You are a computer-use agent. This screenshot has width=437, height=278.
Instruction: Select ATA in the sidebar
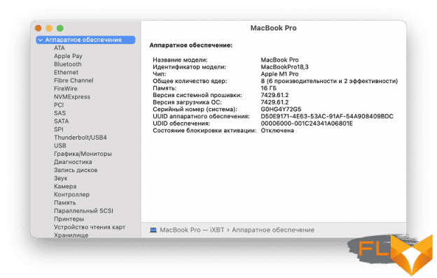coord(59,48)
